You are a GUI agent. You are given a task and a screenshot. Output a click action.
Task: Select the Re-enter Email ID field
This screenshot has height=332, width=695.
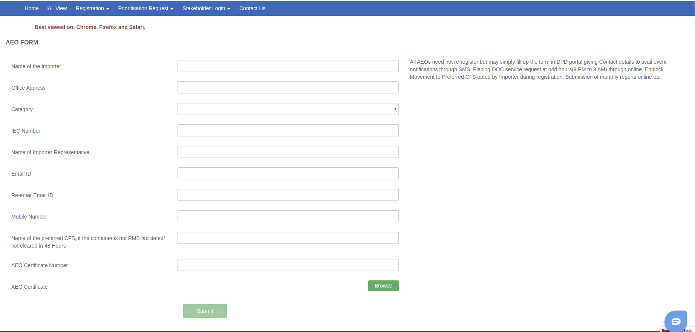tap(288, 195)
